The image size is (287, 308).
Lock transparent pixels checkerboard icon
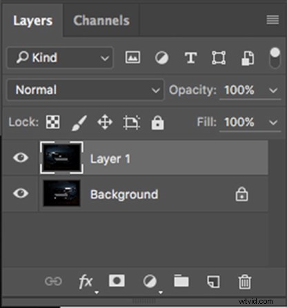coord(53,122)
